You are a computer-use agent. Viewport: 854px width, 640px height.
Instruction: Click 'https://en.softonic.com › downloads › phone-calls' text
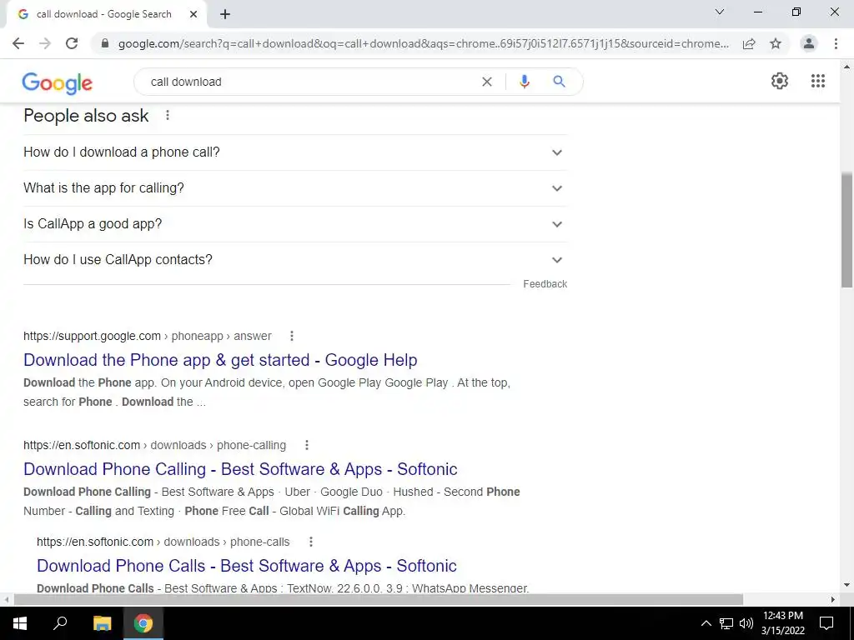pyautogui.click(x=163, y=542)
